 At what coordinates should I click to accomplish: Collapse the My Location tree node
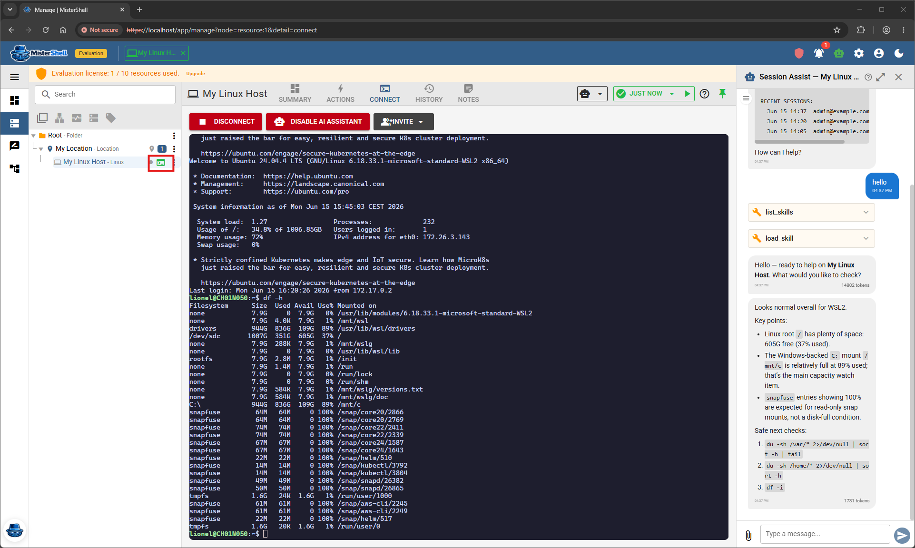coord(41,149)
